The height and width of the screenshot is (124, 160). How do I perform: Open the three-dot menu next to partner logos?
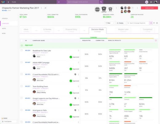coord(116,8)
